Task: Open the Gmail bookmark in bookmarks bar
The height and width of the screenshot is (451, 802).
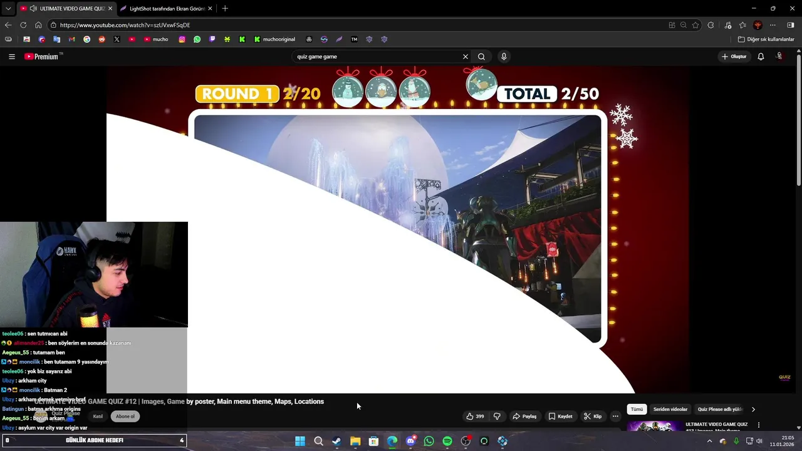Action: point(71,39)
